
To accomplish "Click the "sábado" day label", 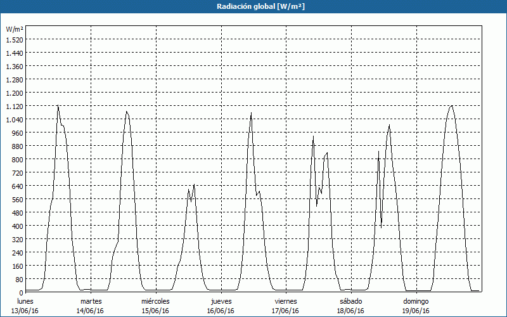I will point(351,301).
